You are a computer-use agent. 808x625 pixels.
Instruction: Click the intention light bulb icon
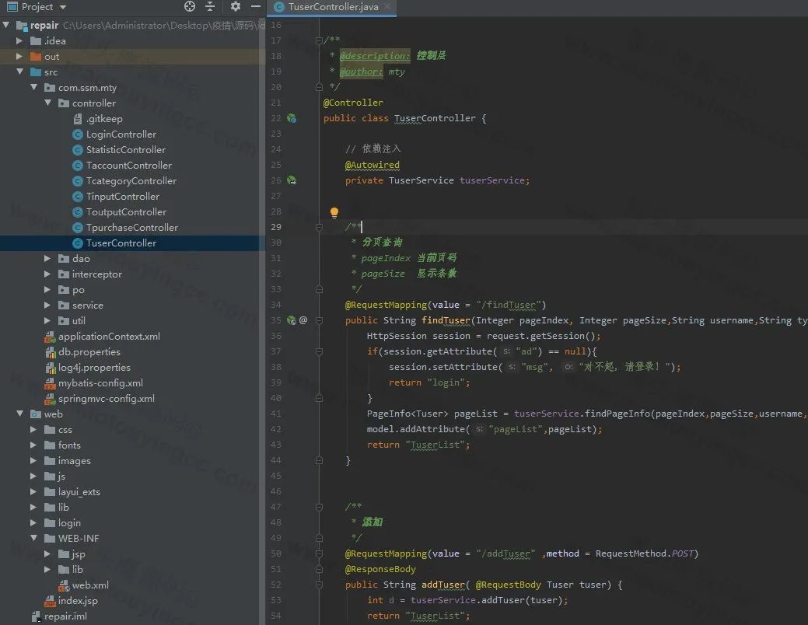coord(334,212)
